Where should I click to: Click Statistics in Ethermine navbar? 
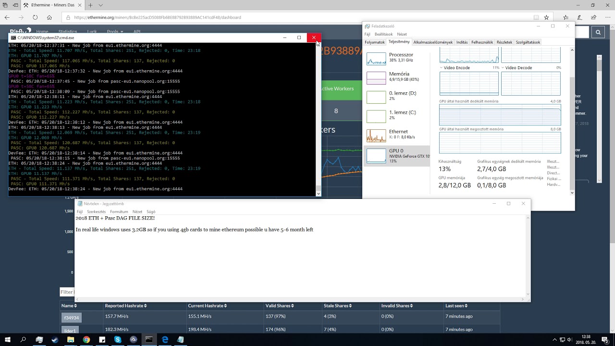[68, 32]
